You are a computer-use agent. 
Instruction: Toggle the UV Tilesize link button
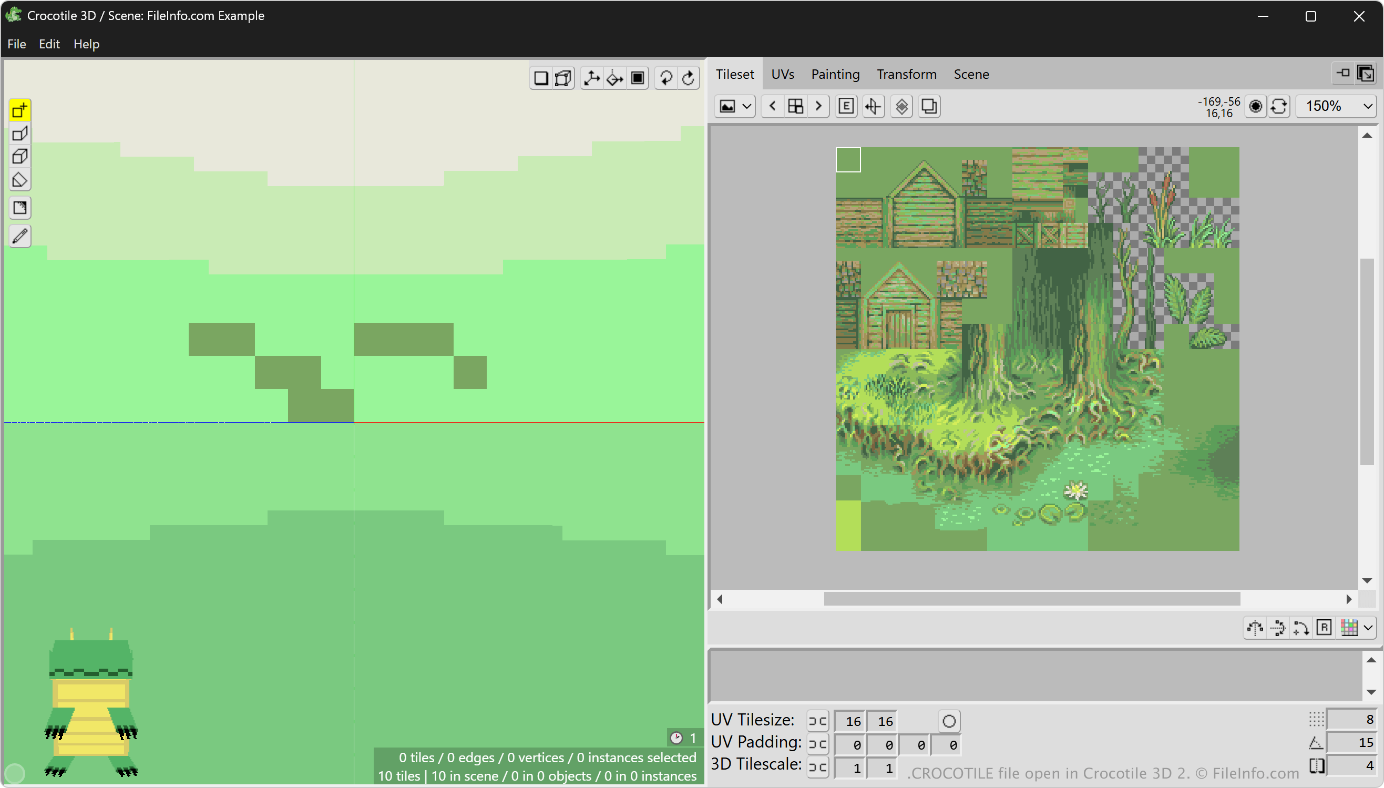click(817, 721)
